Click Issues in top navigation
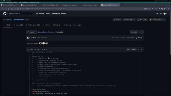This screenshot has height=96, width=171. [48, 14]
